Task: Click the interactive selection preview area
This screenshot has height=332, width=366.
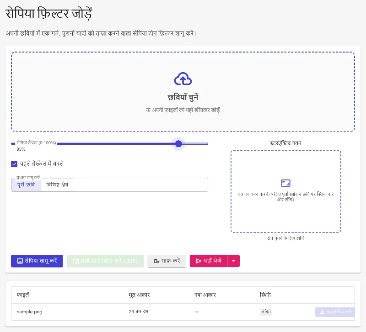Action: click(285, 191)
